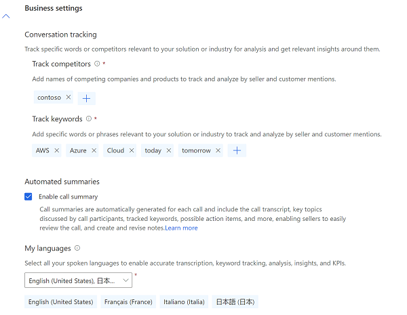Screen dimensions: 407x315
Task: Remove the today keyword tag
Action: (169, 150)
